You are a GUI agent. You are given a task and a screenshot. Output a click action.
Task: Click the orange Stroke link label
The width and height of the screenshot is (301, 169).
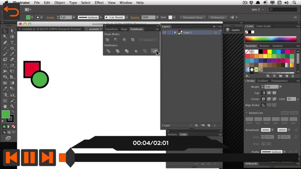coord(50,18)
